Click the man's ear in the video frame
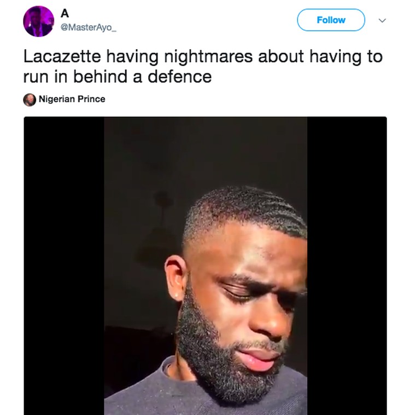410x415 pixels. [x=176, y=278]
